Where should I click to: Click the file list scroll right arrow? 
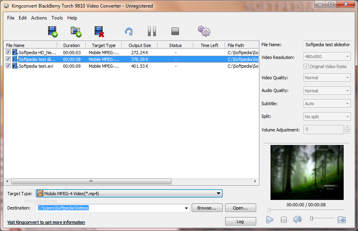pyautogui.click(x=255, y=181)
